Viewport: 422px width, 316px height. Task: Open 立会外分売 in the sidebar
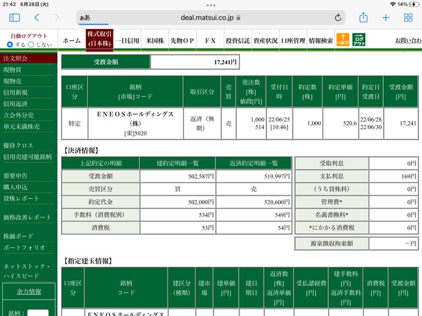pos(18,115)
